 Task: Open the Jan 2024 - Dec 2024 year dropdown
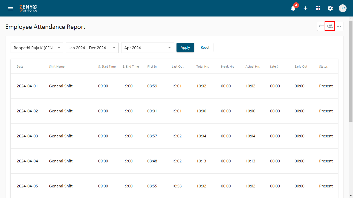[x=92, y=48]
